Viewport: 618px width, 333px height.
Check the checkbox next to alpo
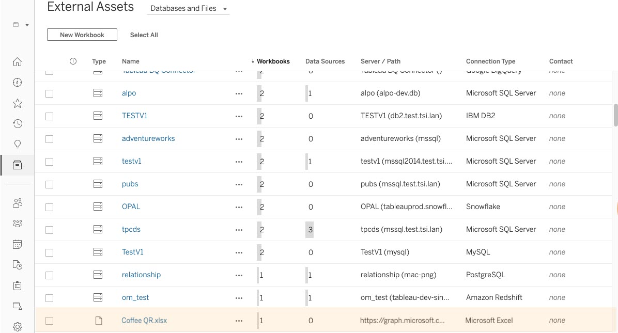coord(49,93)
